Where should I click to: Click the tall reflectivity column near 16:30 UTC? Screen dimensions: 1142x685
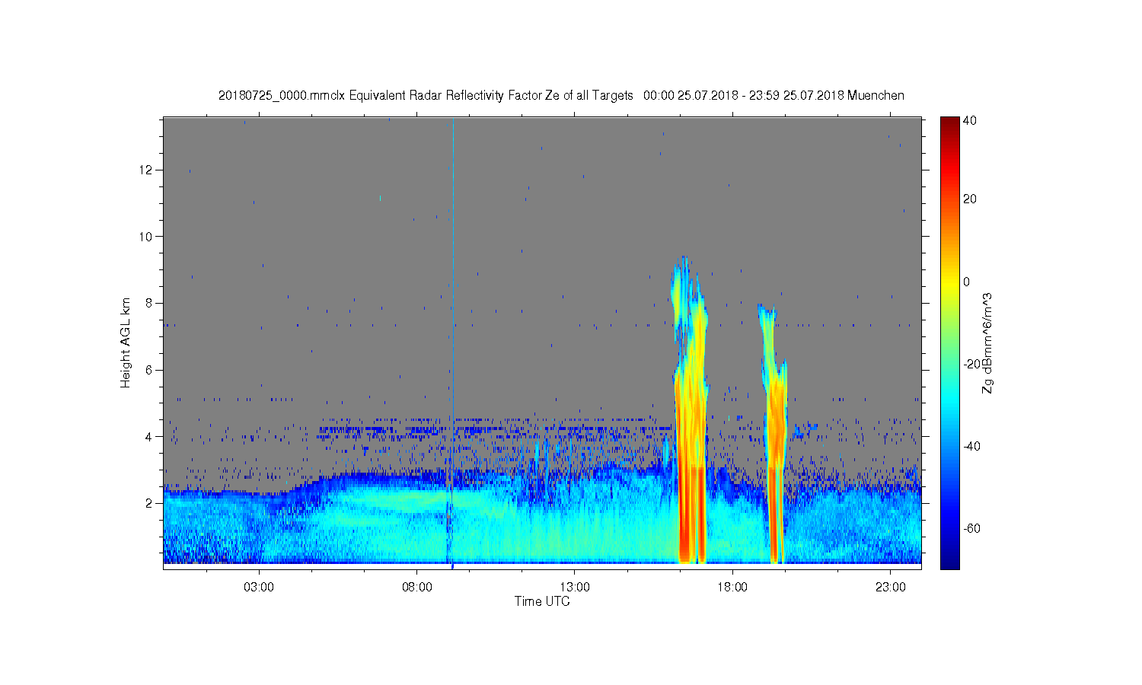[x=691, y=411]
